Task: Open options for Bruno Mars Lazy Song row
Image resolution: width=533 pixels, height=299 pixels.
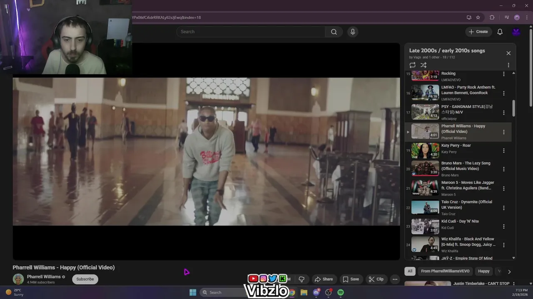Action: (x=504, y=169)
